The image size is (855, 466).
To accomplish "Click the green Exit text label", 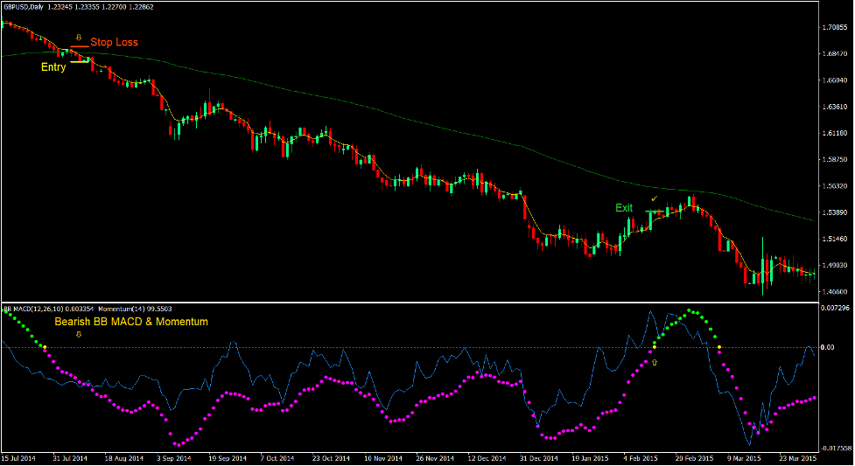I will point(623,208).
